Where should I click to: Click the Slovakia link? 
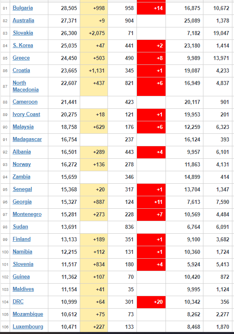click(23, 33)
